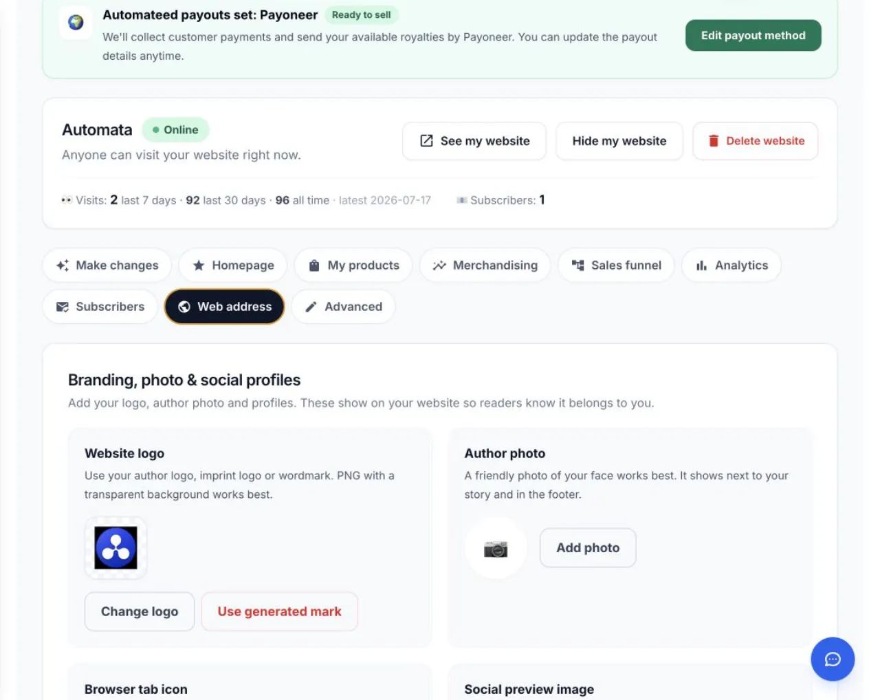Click Delete website button

pyautogui.click(x=756, y=141)
